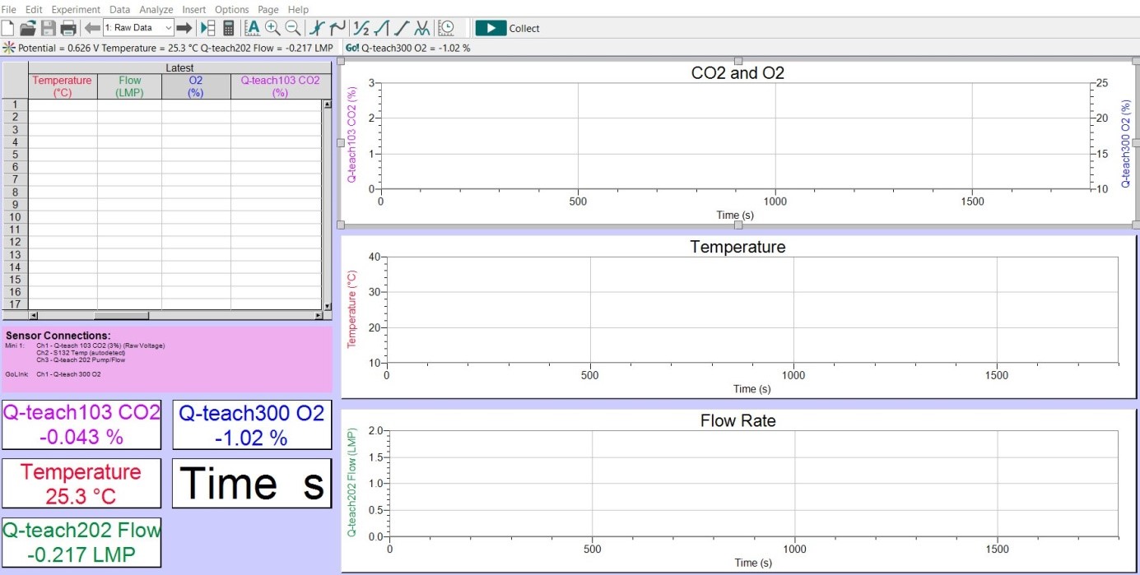Screen dimensions: 1140x575
Task: Go to next page with right arrow
Action: tap(184, 28)
